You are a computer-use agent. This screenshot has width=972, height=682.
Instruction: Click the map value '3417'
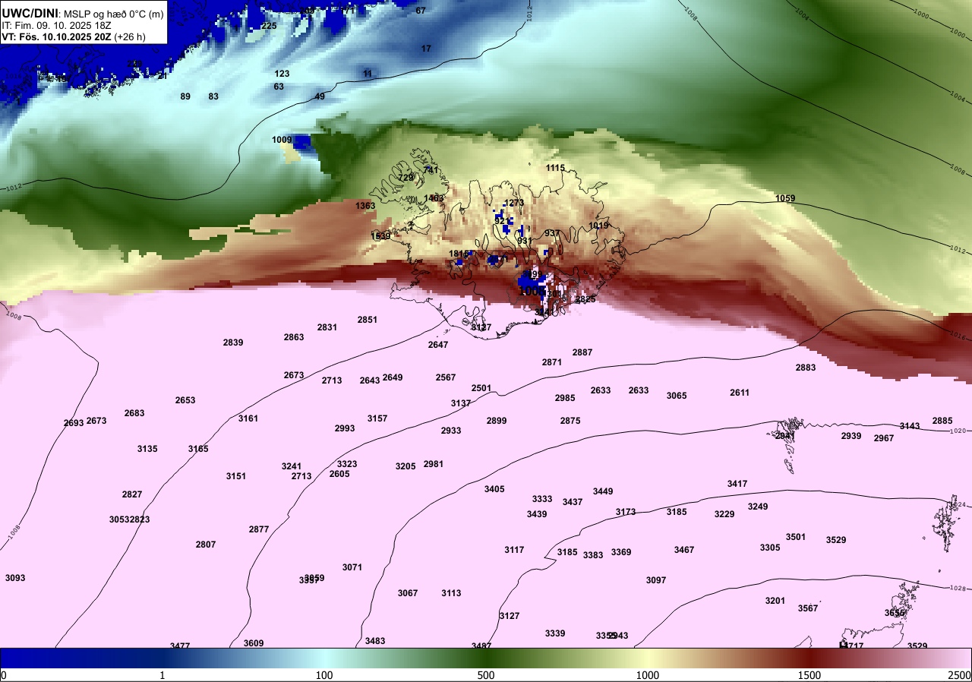click(737, 484)
